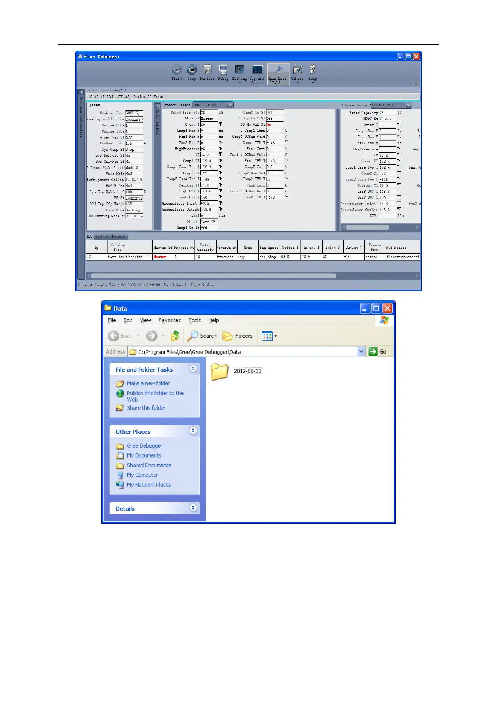
Task: Select the 2012-08-23 folder icon
Action: click(220, 371)
